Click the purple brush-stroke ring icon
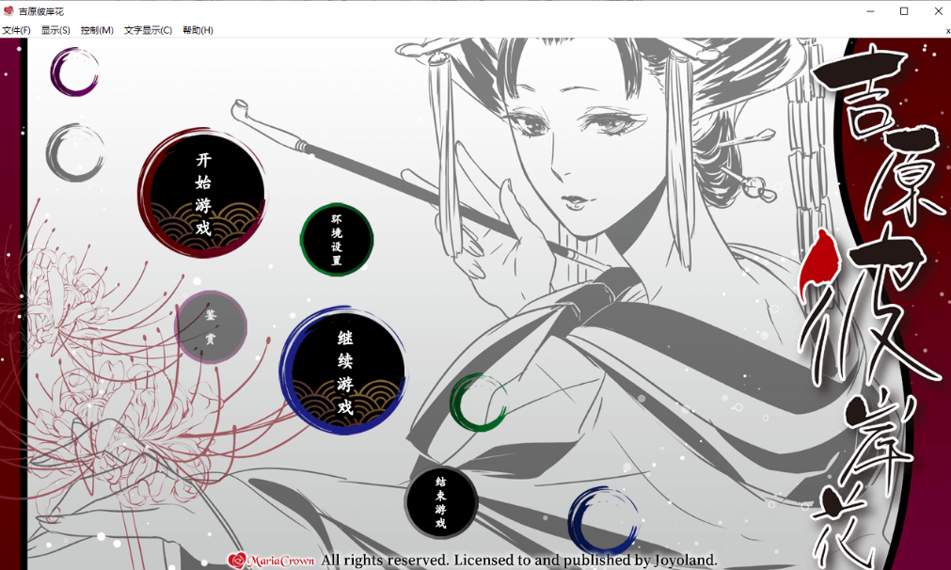This screenshot has width=951, height=570. coord(74,71)
